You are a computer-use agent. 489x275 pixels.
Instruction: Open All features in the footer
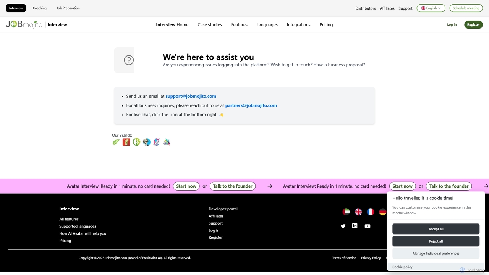69,219
